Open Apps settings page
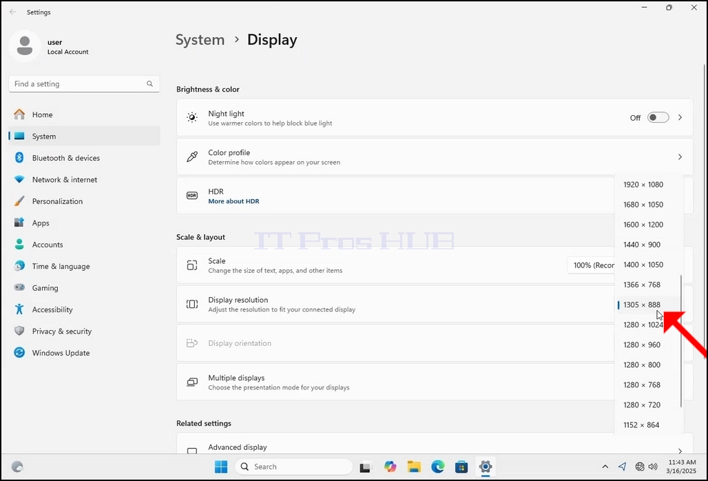This screenshot has width=708, height=481. tap(84, 223)
